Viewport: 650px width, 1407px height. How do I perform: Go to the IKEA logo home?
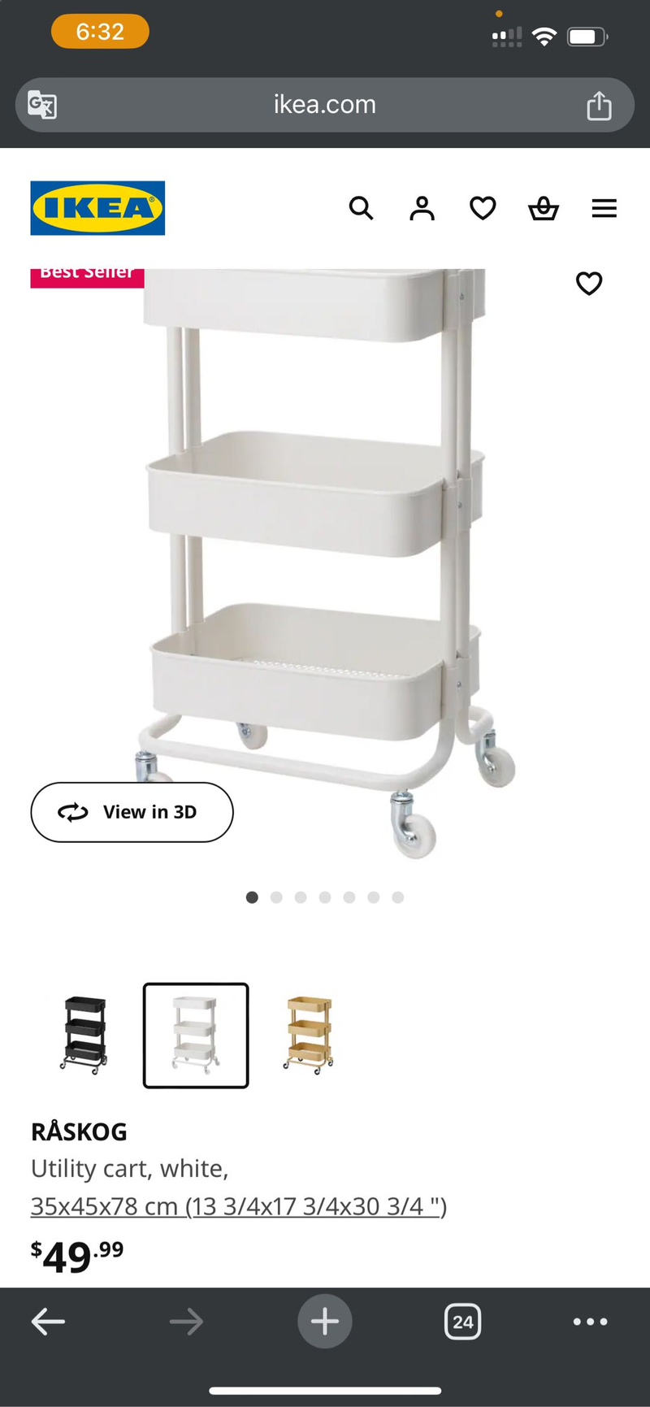(x=97, y=208)
